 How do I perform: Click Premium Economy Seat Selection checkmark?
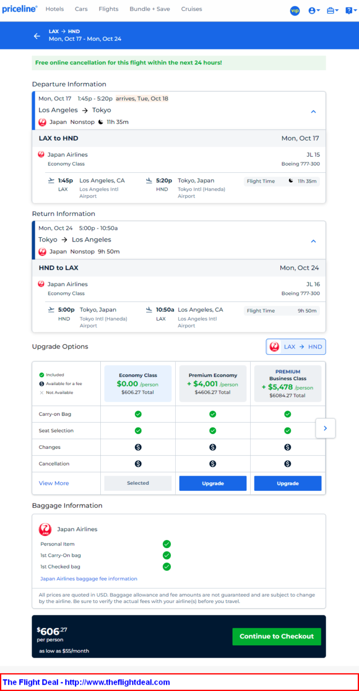[213, 431]
